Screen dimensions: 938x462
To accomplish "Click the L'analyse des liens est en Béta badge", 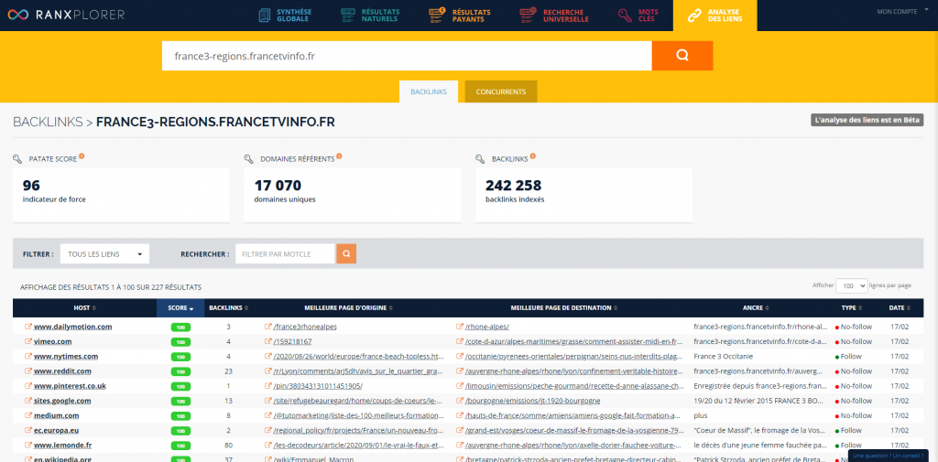I will 867,120.
